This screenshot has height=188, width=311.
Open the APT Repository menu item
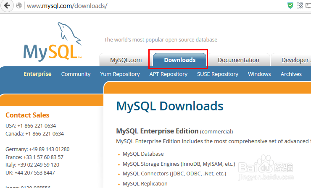(168, 74)
